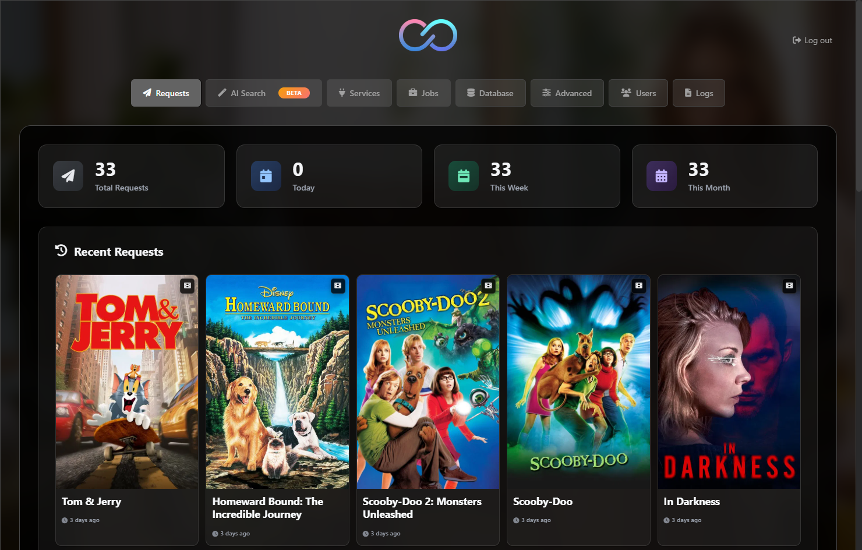This screenshot has width=862, height=550.
Task: Click the clock icon under Scooby-Doo 2
Action: pyautogui.click(x=366, y=534)
